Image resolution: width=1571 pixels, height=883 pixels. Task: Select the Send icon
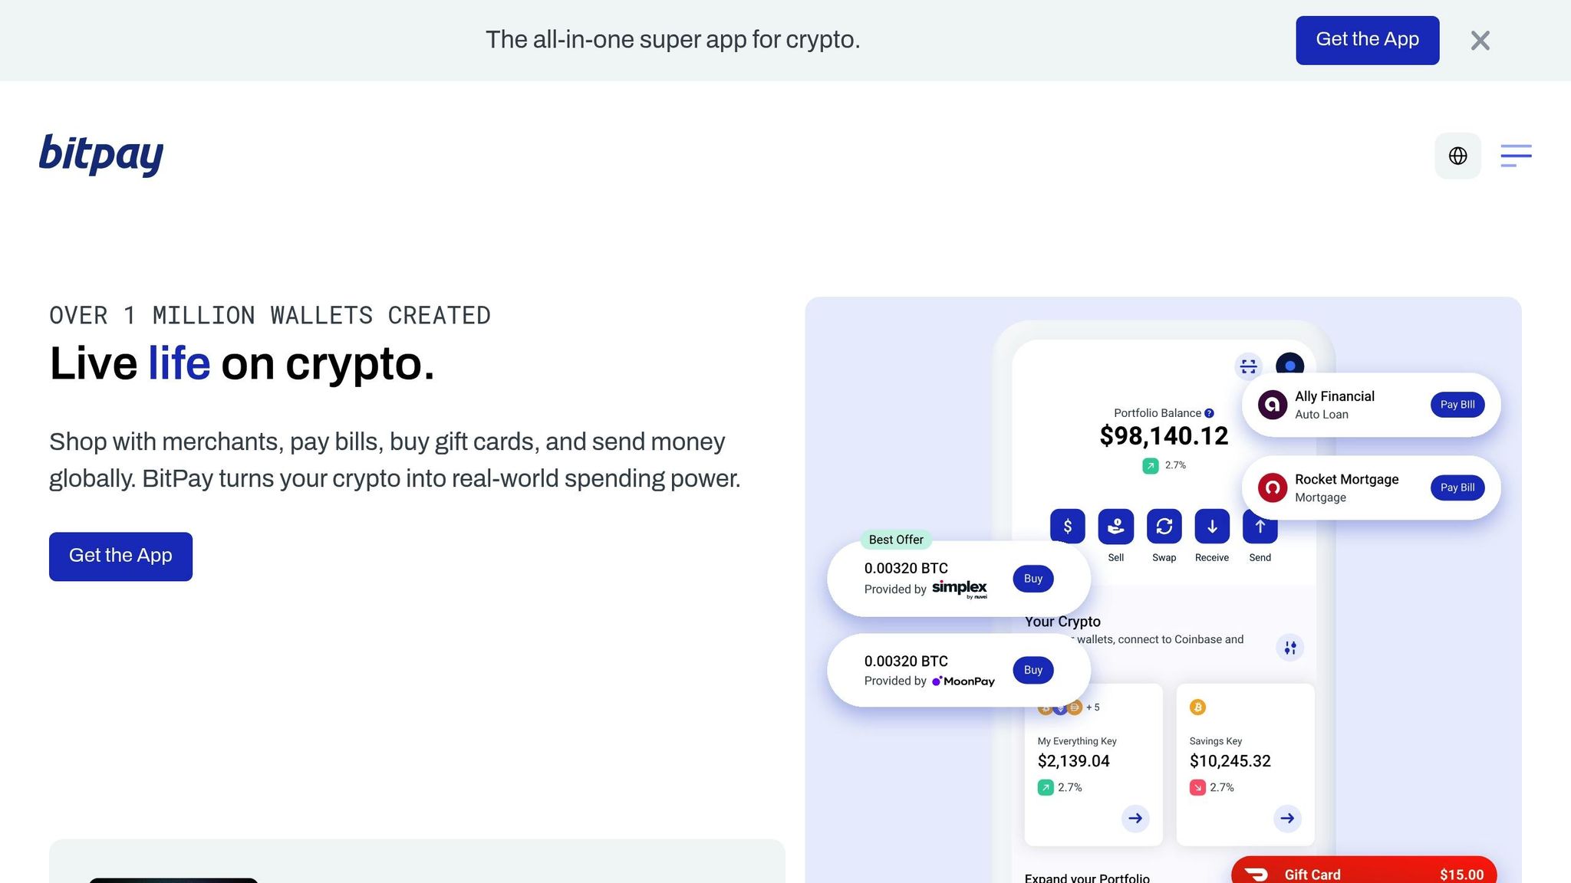point(1260,527)
